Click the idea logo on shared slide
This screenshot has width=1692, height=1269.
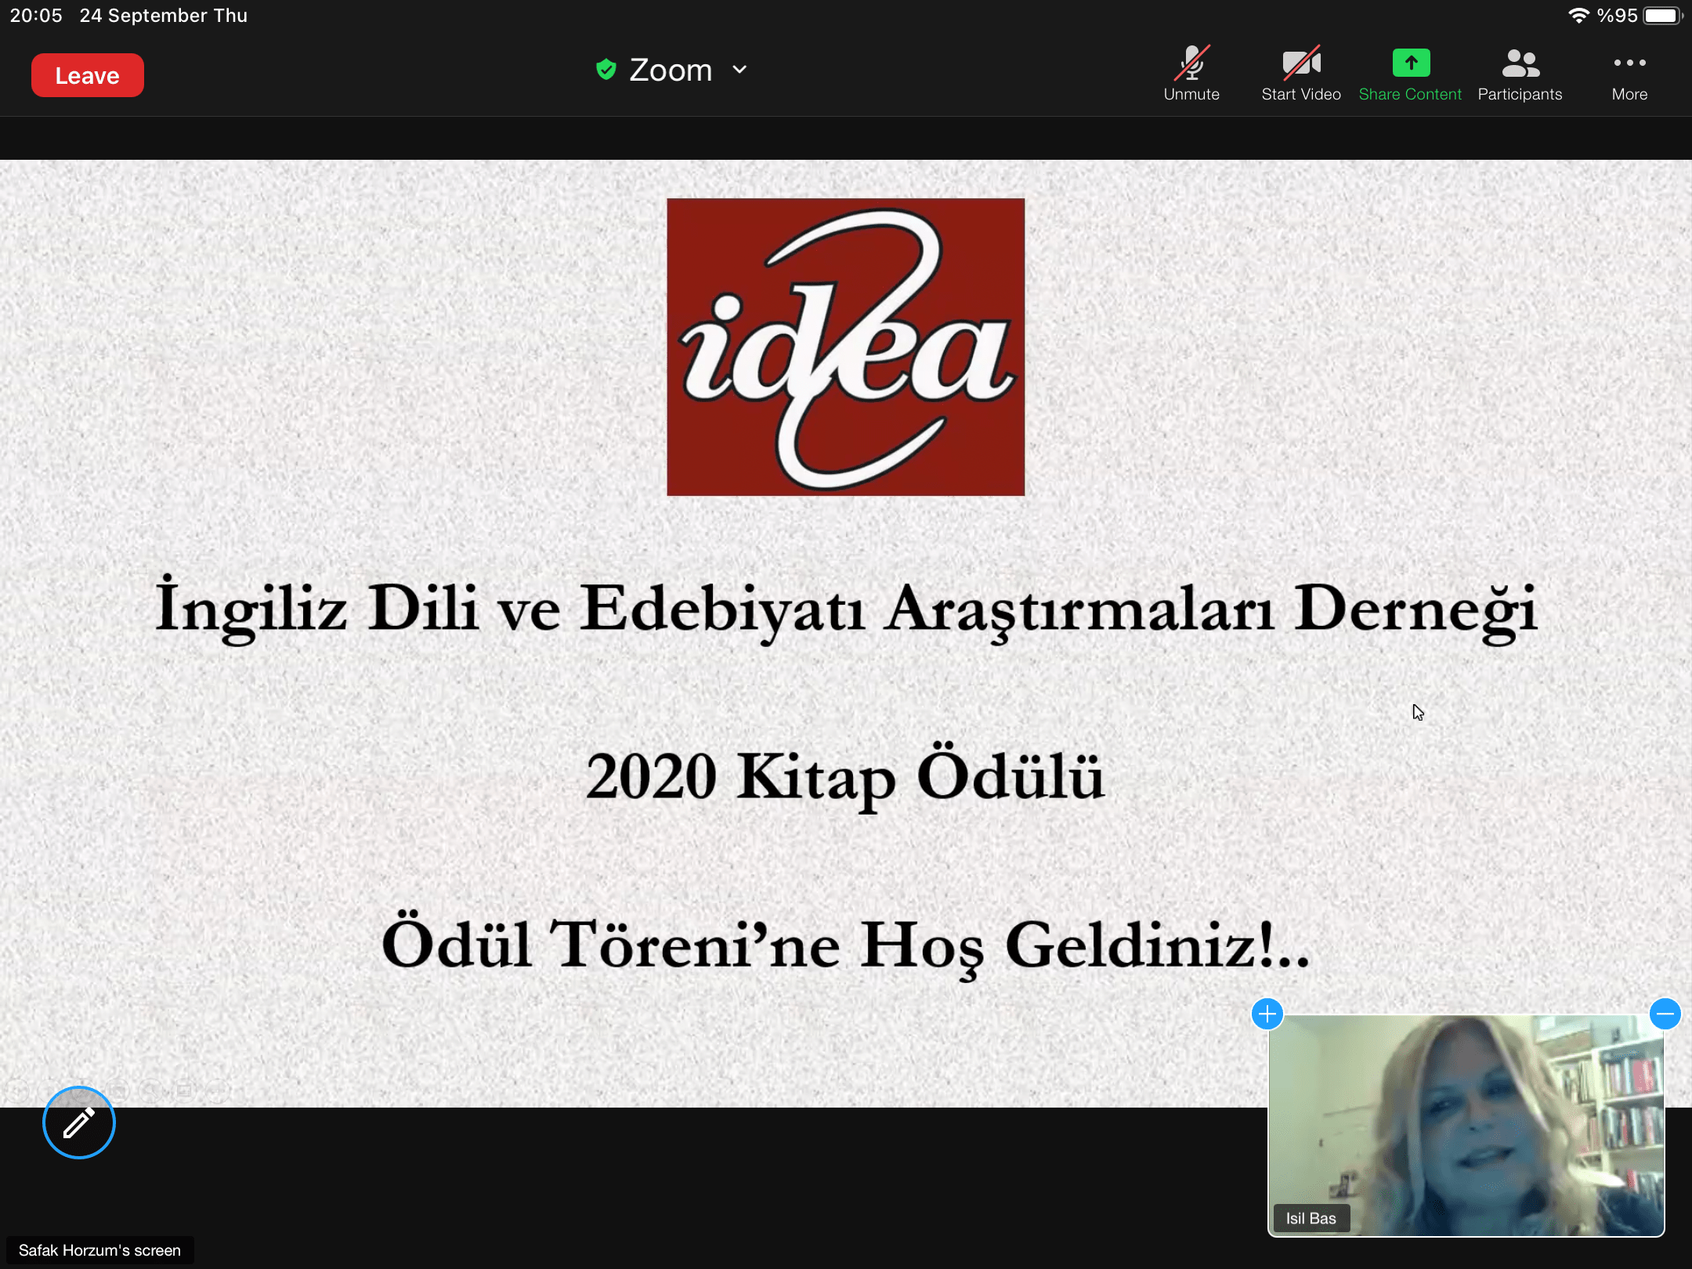(x=845, y=347)
